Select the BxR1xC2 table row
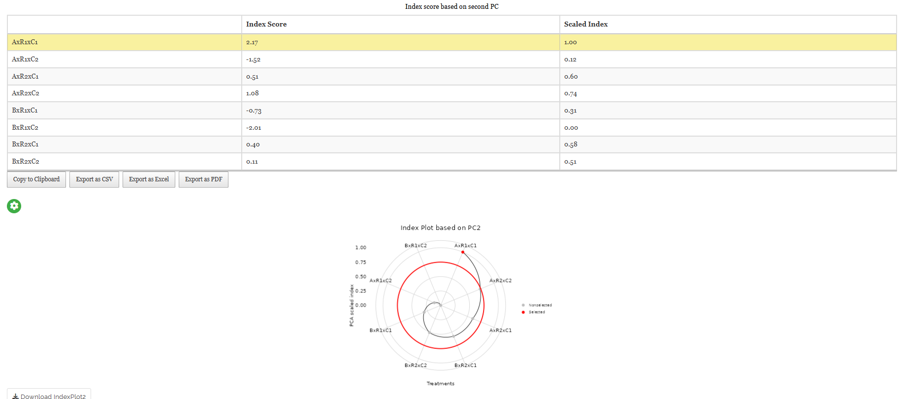Screen dimensions: 902x399 click(451, 127)
